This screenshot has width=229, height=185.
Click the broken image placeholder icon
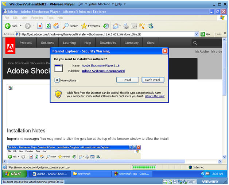pos(10,88)
